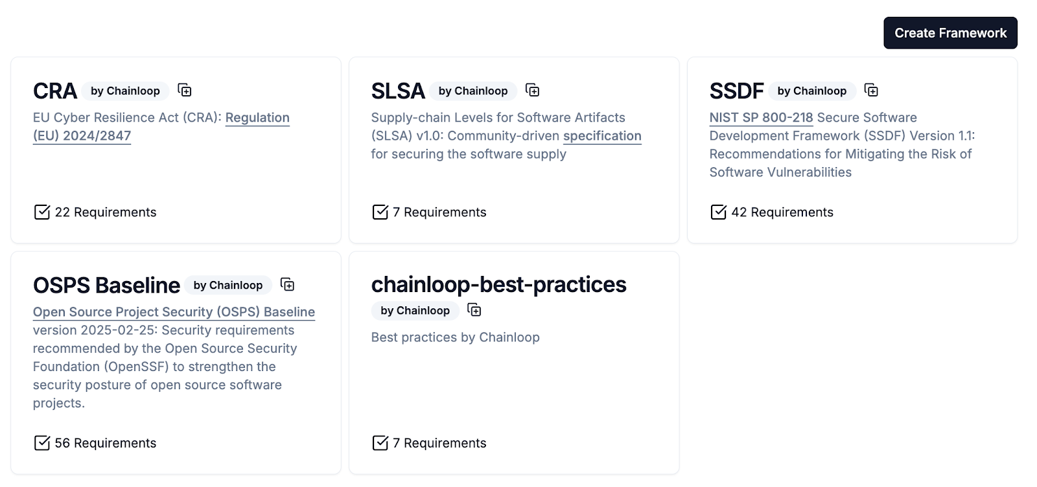Screen dimensions: 1037x487
Task: Open the chainloop-best-practices framework title
Action: 498,284
